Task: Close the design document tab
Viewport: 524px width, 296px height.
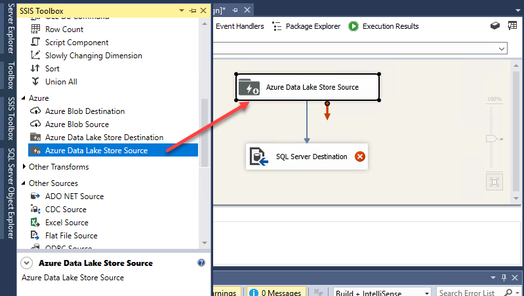Action: coord(247,10)
